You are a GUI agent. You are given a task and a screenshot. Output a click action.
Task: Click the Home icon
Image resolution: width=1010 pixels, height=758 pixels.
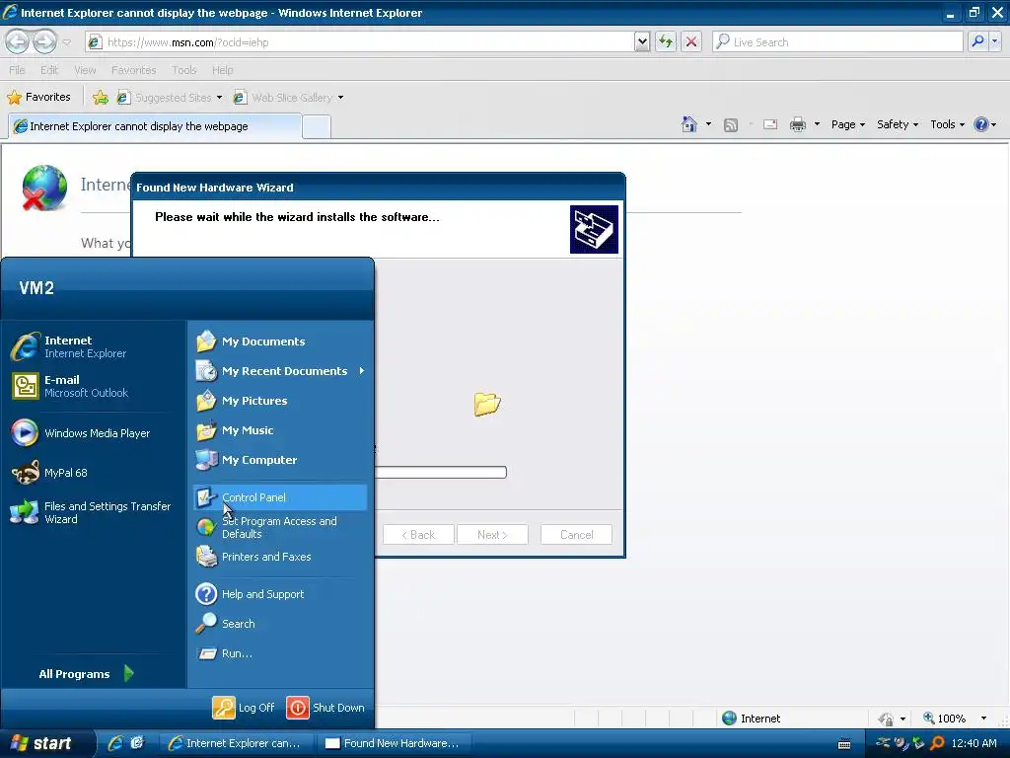pyautogui.click(x=689, y=124)
